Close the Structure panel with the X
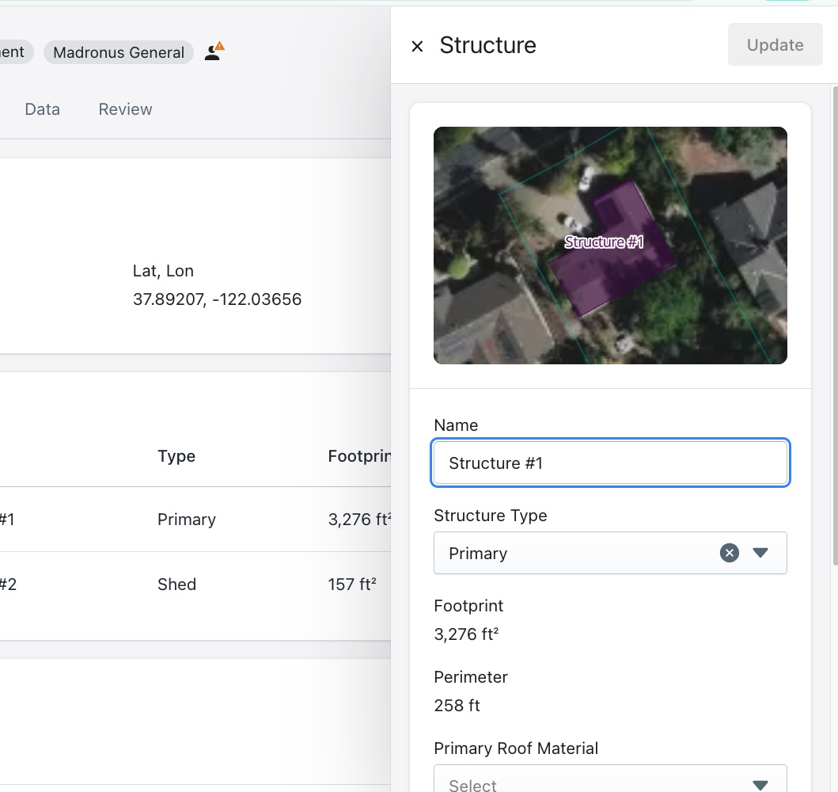The width and height of the screenshot is (838, 792). pos(417,47)
